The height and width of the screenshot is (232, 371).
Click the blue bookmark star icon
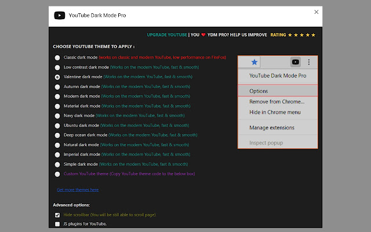click(254, 62)
